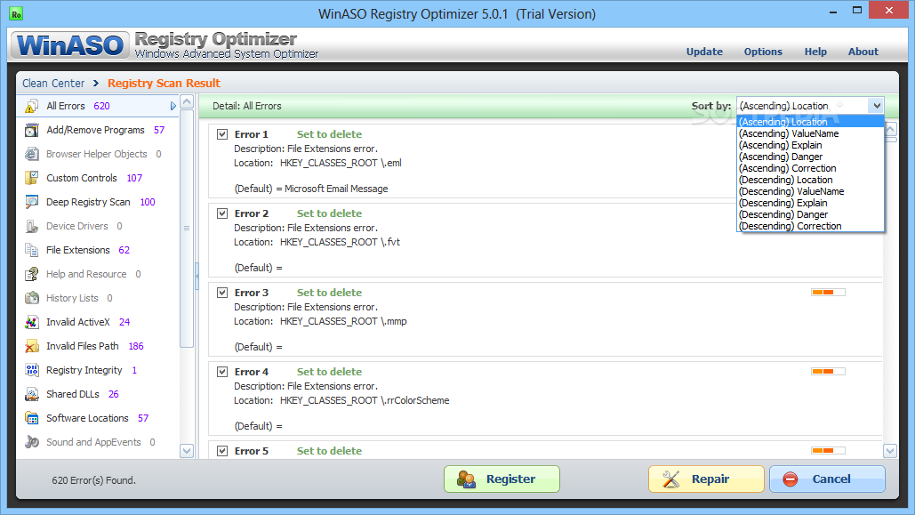Click the green Ro app icon in title bar
The height and width of the screenshot is (515, 915).
click(x=16, y=13)
